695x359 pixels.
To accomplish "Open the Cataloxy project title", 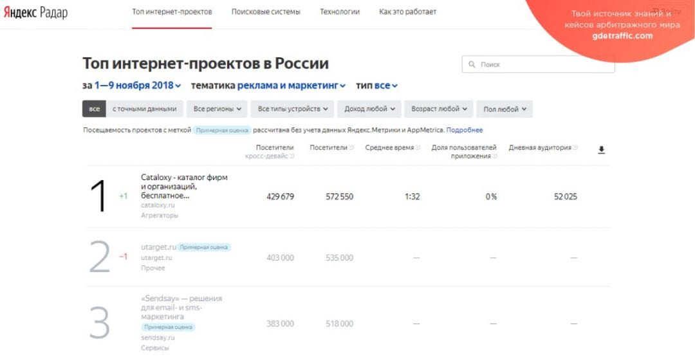I will pyautogui.click(x=185, y=187).
